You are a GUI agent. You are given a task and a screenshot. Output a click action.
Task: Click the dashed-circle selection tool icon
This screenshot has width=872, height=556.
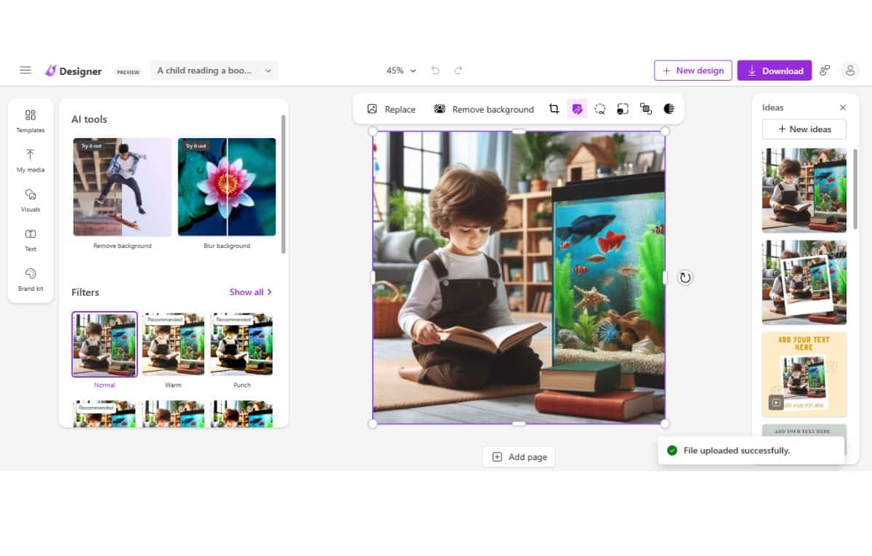coord(600,109)
